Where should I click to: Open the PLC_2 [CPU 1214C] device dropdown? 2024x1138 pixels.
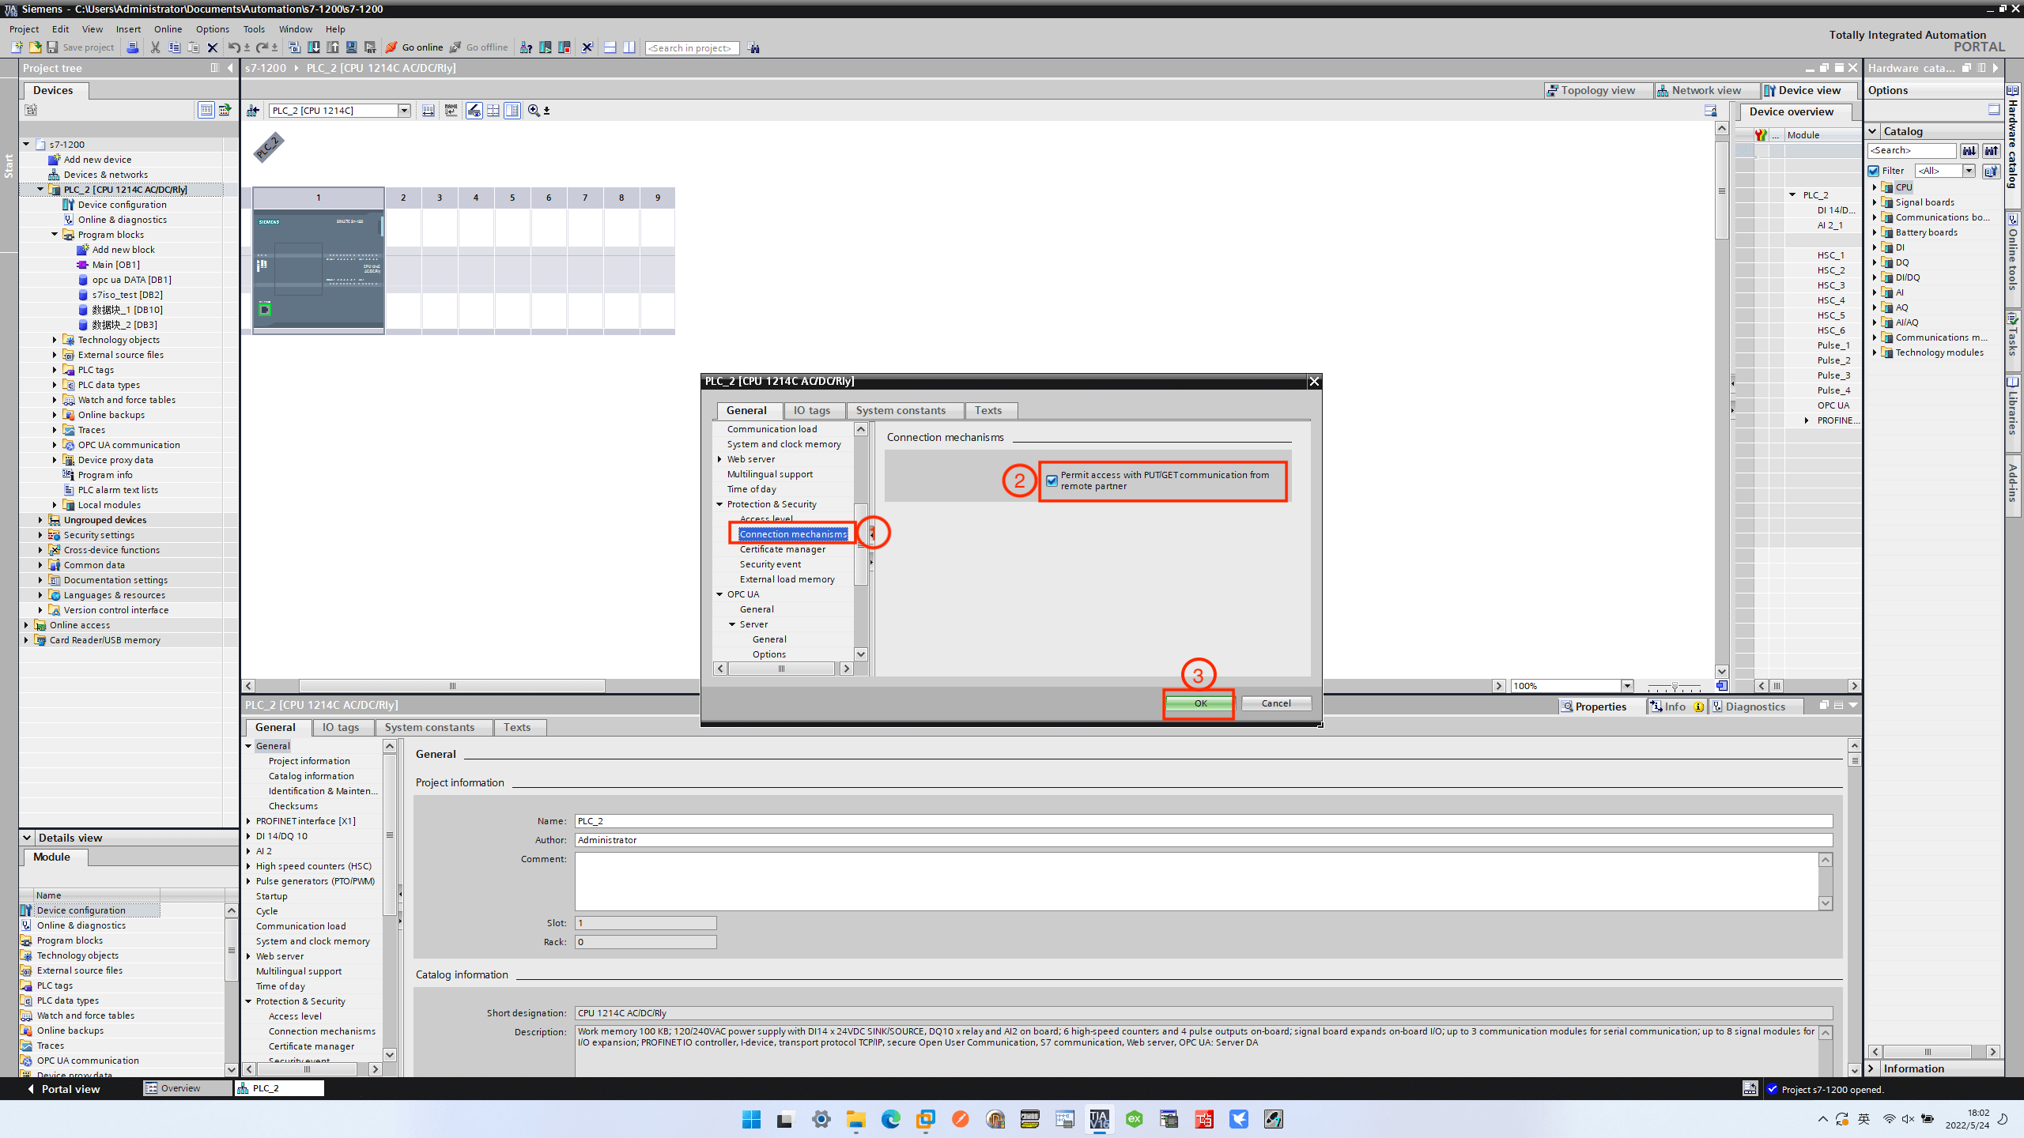pos(404,111)
